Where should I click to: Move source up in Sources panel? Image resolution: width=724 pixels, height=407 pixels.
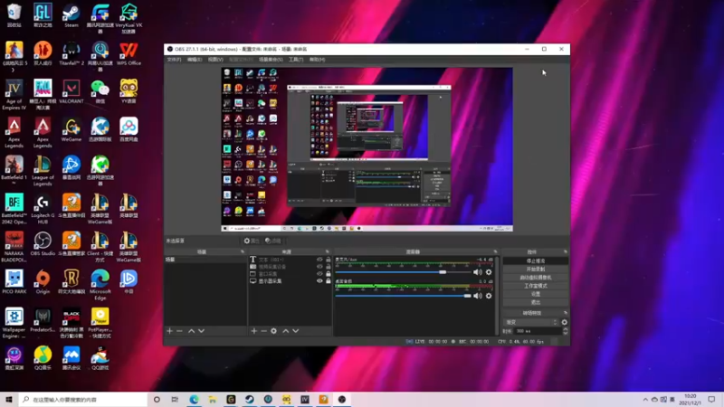tap(286, 331)
